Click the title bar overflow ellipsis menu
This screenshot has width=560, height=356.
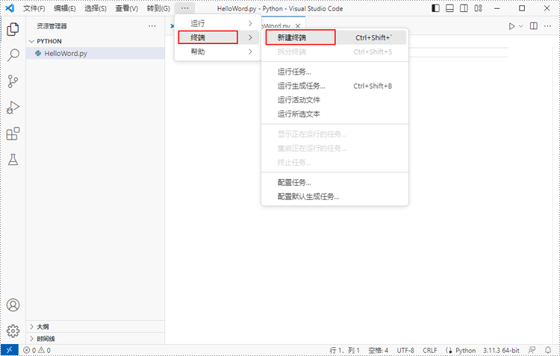pyautogui.click(x=184, y=8)
